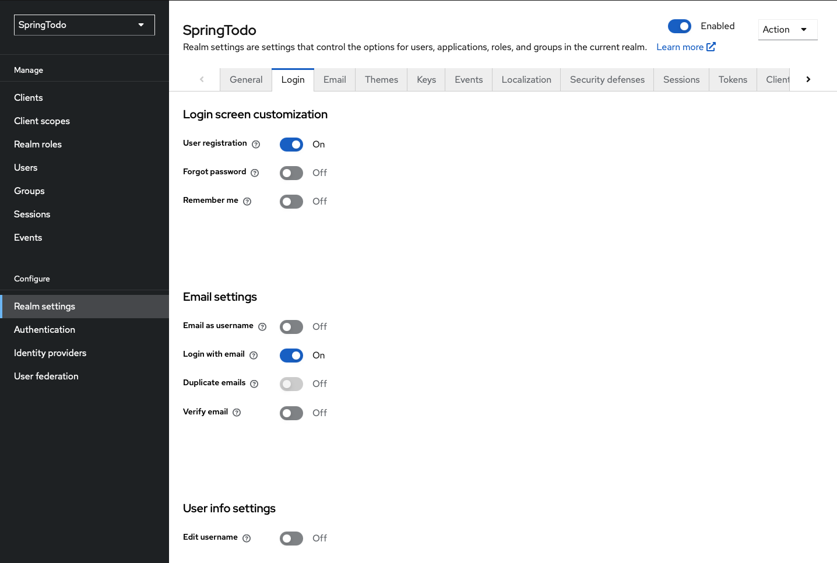Open the Learn more link
The width and height of the screenshot is (837, 563).
click(685, 47)
